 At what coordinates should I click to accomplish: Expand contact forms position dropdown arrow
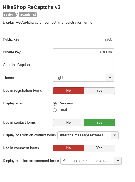point(114,135)
